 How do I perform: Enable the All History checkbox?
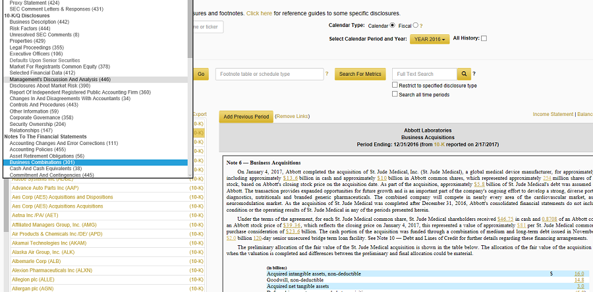484,39
